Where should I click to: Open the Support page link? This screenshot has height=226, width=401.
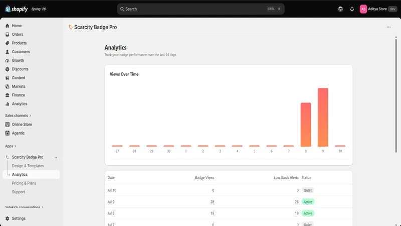pos(19,192)
